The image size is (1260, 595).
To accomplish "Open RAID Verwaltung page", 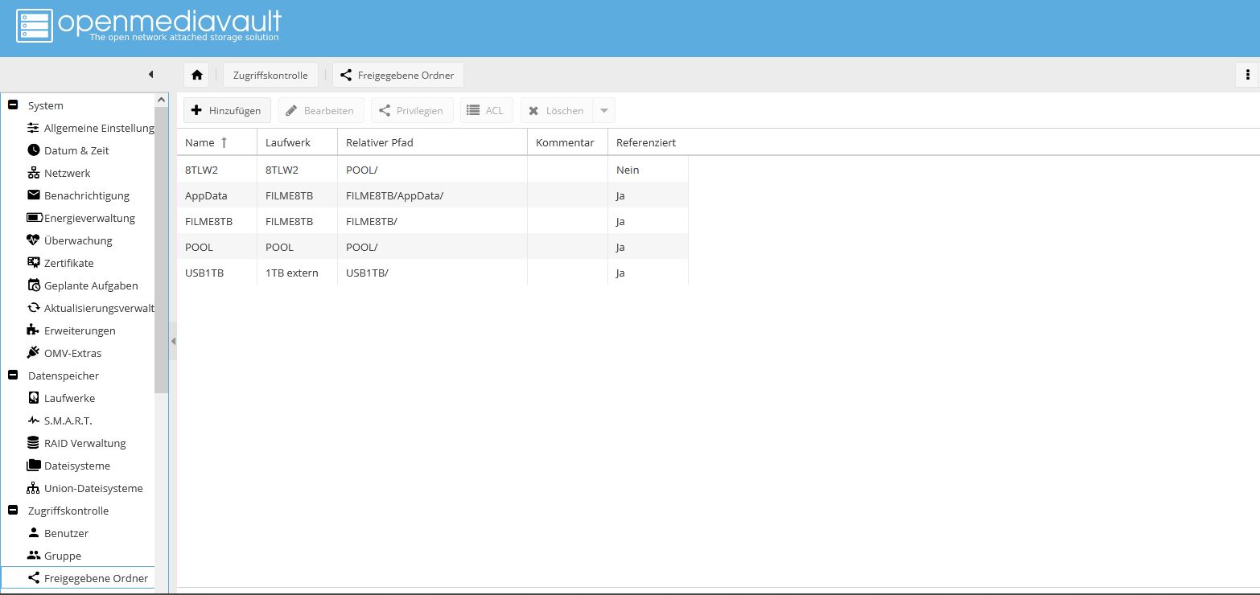I will 77,443.
